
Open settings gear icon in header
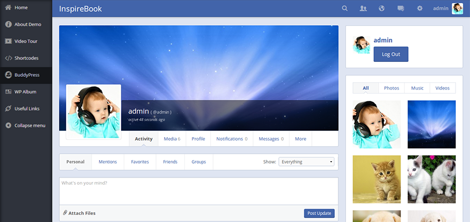click(x=420, y=9)
